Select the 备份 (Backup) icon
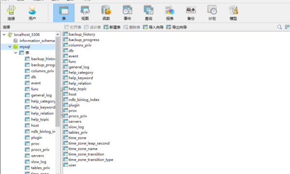This screenshot has height=174, width=290. tap(191, 13)
